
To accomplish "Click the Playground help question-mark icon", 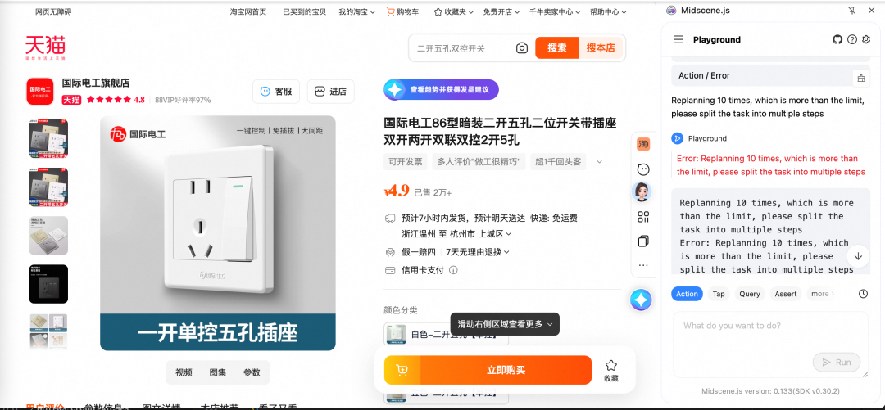I will 852,39.
